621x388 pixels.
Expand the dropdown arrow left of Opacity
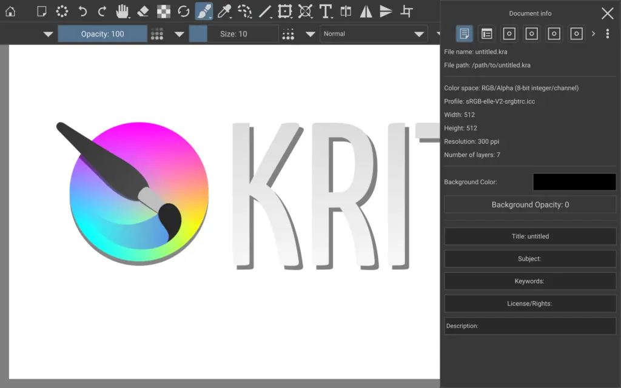pos(49,34)
